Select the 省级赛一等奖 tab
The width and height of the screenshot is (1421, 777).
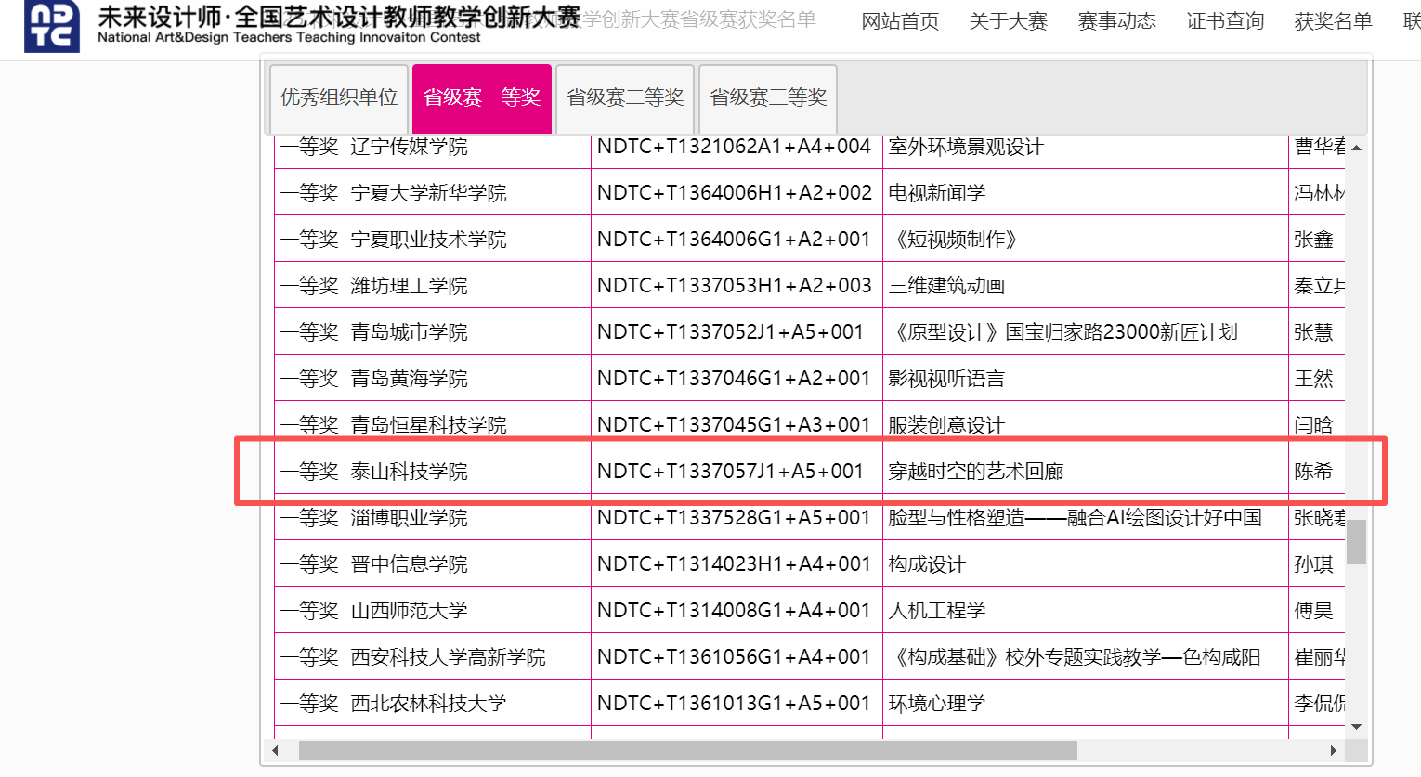482,97
